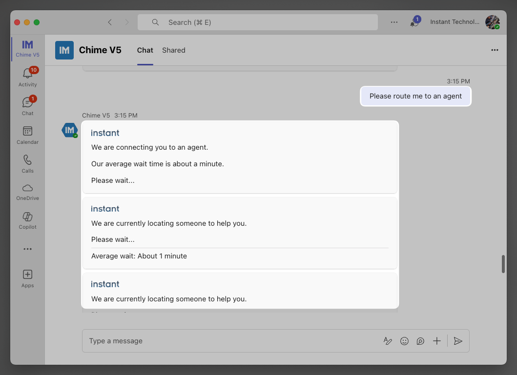Launch Copilot from the sidebar

pyautogui.click(x=27, y=220)
